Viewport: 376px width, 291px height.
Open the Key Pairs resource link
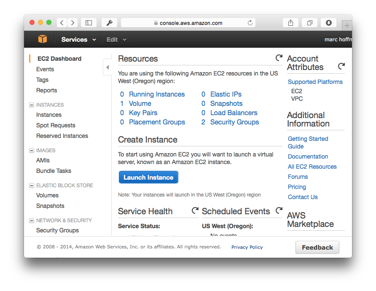(x=143, y=113)
